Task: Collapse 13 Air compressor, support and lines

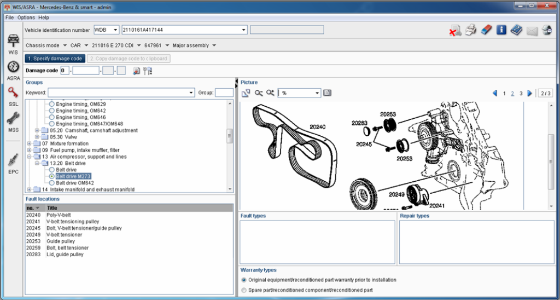Action: 30,157
